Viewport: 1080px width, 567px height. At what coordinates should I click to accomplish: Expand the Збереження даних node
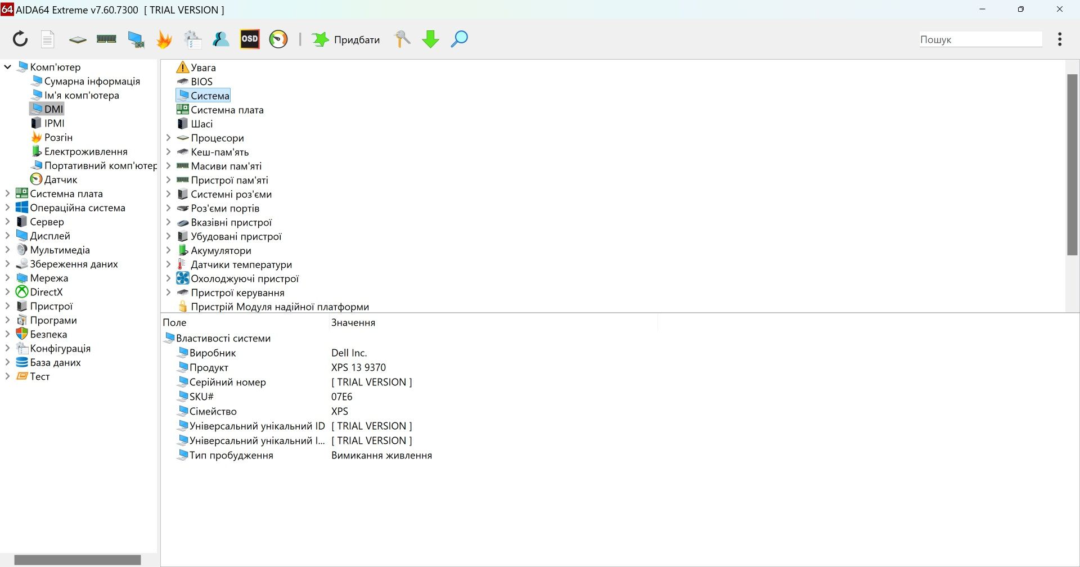[x=8, y=264]
